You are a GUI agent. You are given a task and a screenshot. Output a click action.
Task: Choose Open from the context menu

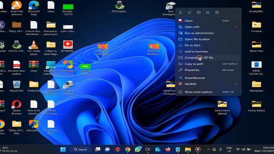point(208,21)
